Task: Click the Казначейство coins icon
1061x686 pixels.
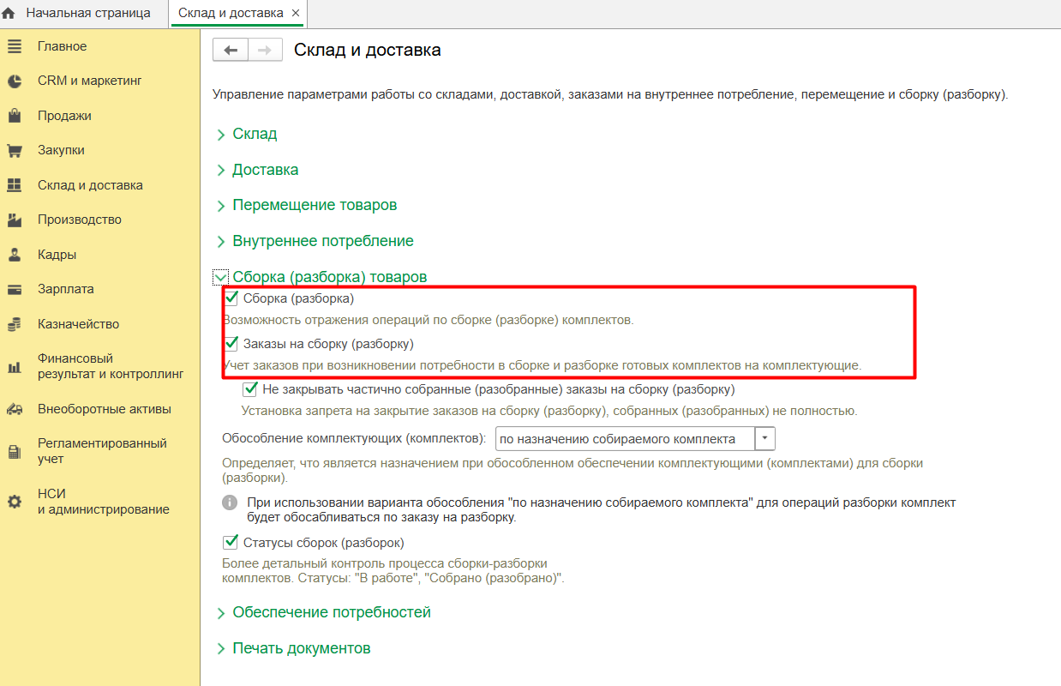Action: 15,325
